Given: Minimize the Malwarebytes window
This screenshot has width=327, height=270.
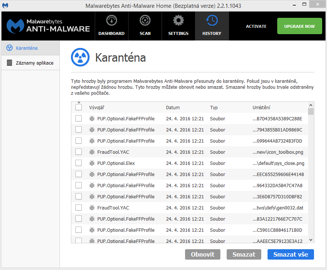Looking at the screenshot, I should click(x=294, y=5).
